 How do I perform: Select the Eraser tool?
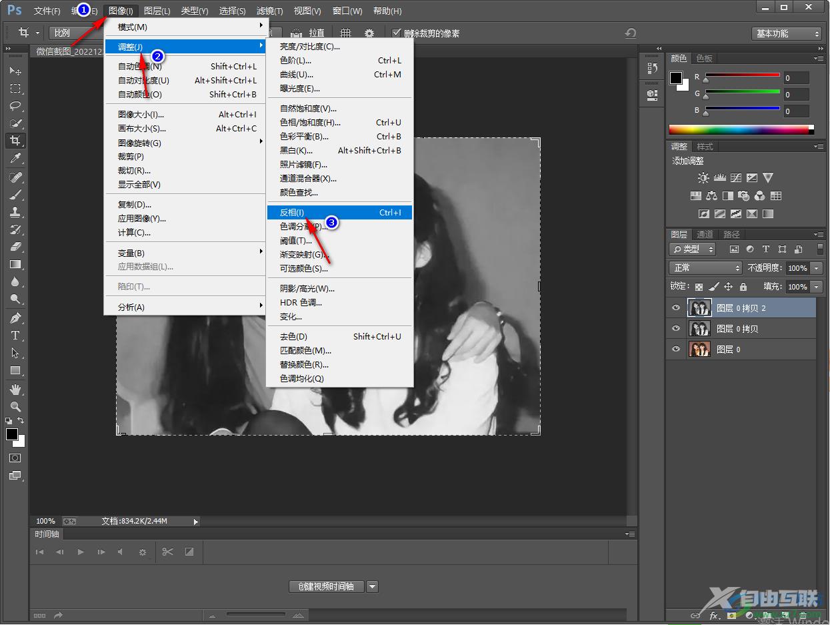pos(15,246)
